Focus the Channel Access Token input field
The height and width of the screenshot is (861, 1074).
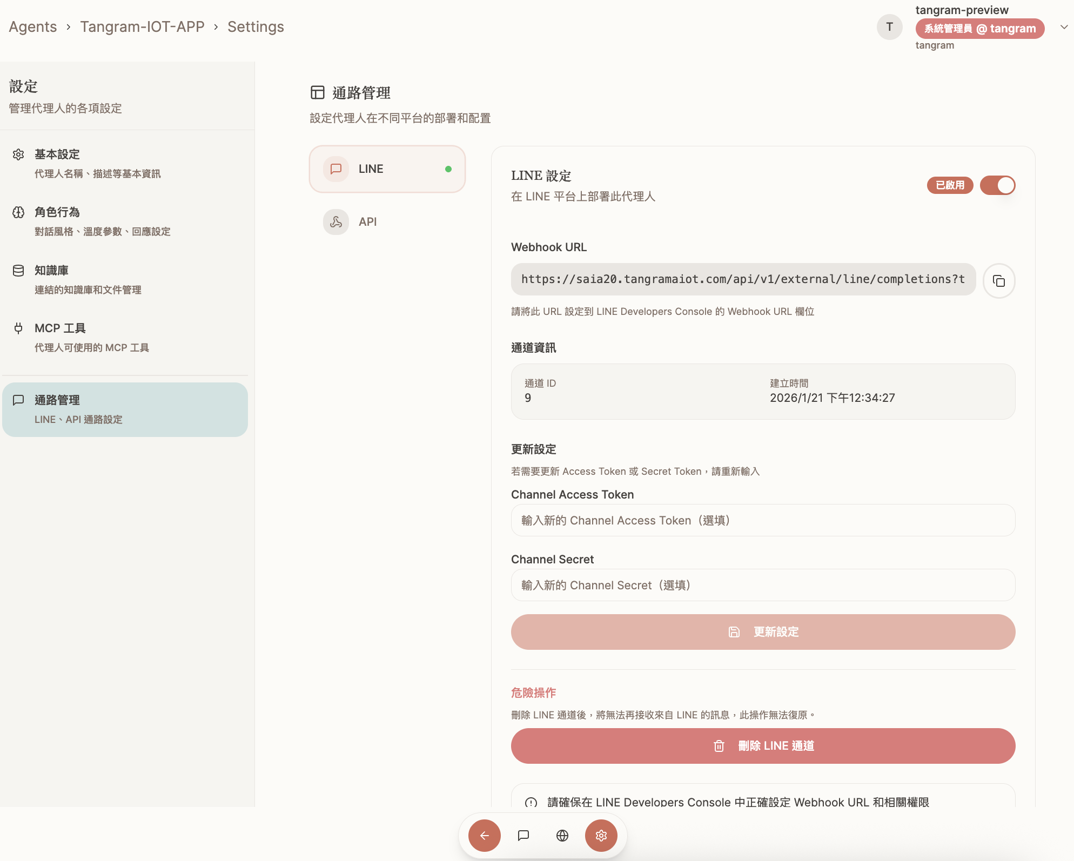763,520
